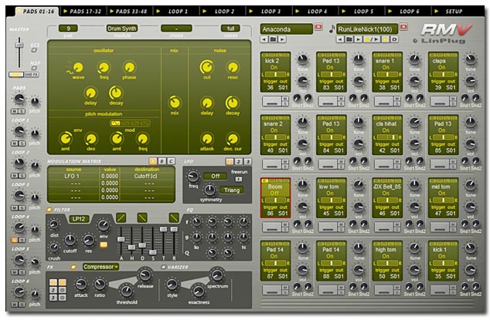Open the voices selector showing full
The height and width of the screenshot is (320, 490).
coord(230,29)
